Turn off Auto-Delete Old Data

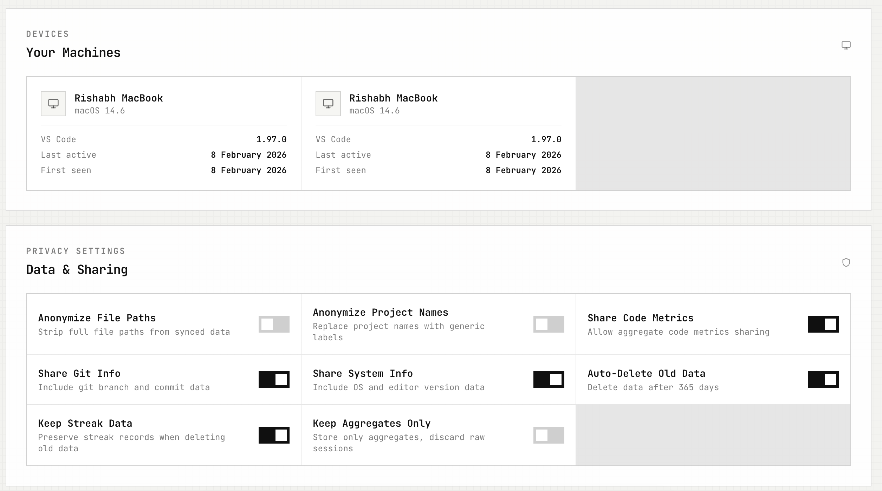[x=824, y=380]
